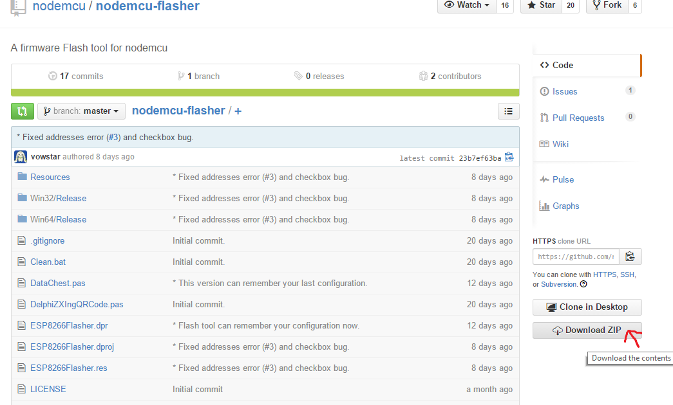Screen dimensions: 673x405
Task: Open the Issues tab in sidebar
Action: click(564, 91)
